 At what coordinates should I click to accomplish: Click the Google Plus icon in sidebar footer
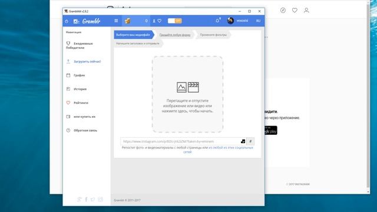[80, 199]
